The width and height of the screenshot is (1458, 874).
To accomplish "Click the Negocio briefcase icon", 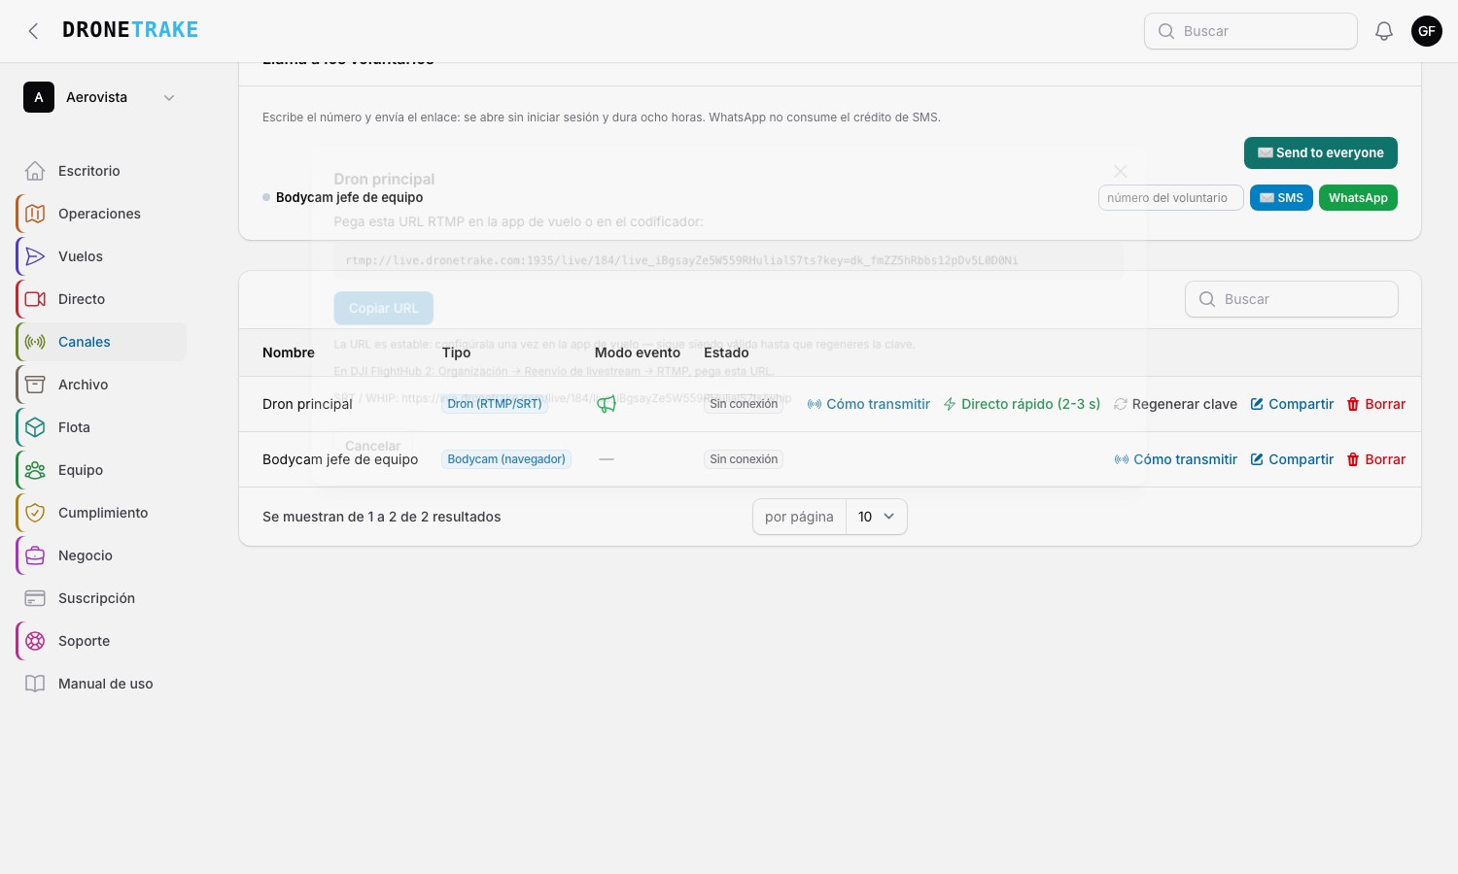I will tap(35, 555).
